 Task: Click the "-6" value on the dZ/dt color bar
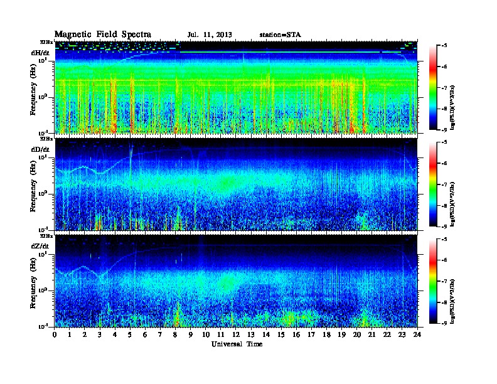444,260
